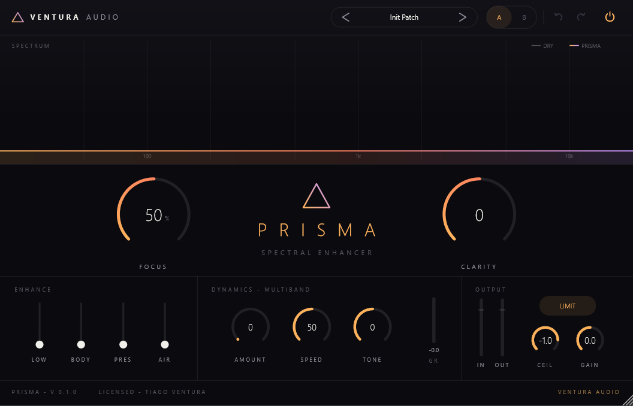Select the B comparison state

tap(524, 17)
